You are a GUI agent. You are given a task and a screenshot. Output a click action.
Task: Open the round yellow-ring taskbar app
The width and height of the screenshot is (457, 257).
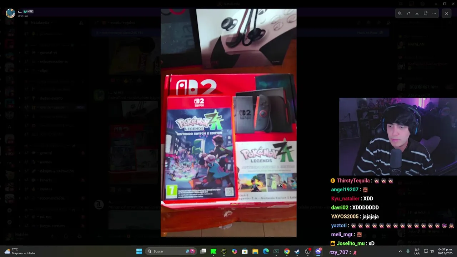tap(224, 251)
